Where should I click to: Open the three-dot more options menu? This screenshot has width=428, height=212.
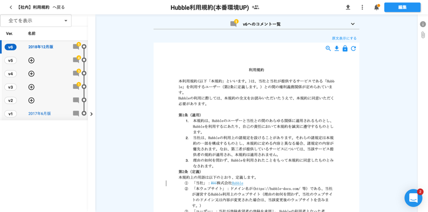pyautogui.click(x=362, y=7)
